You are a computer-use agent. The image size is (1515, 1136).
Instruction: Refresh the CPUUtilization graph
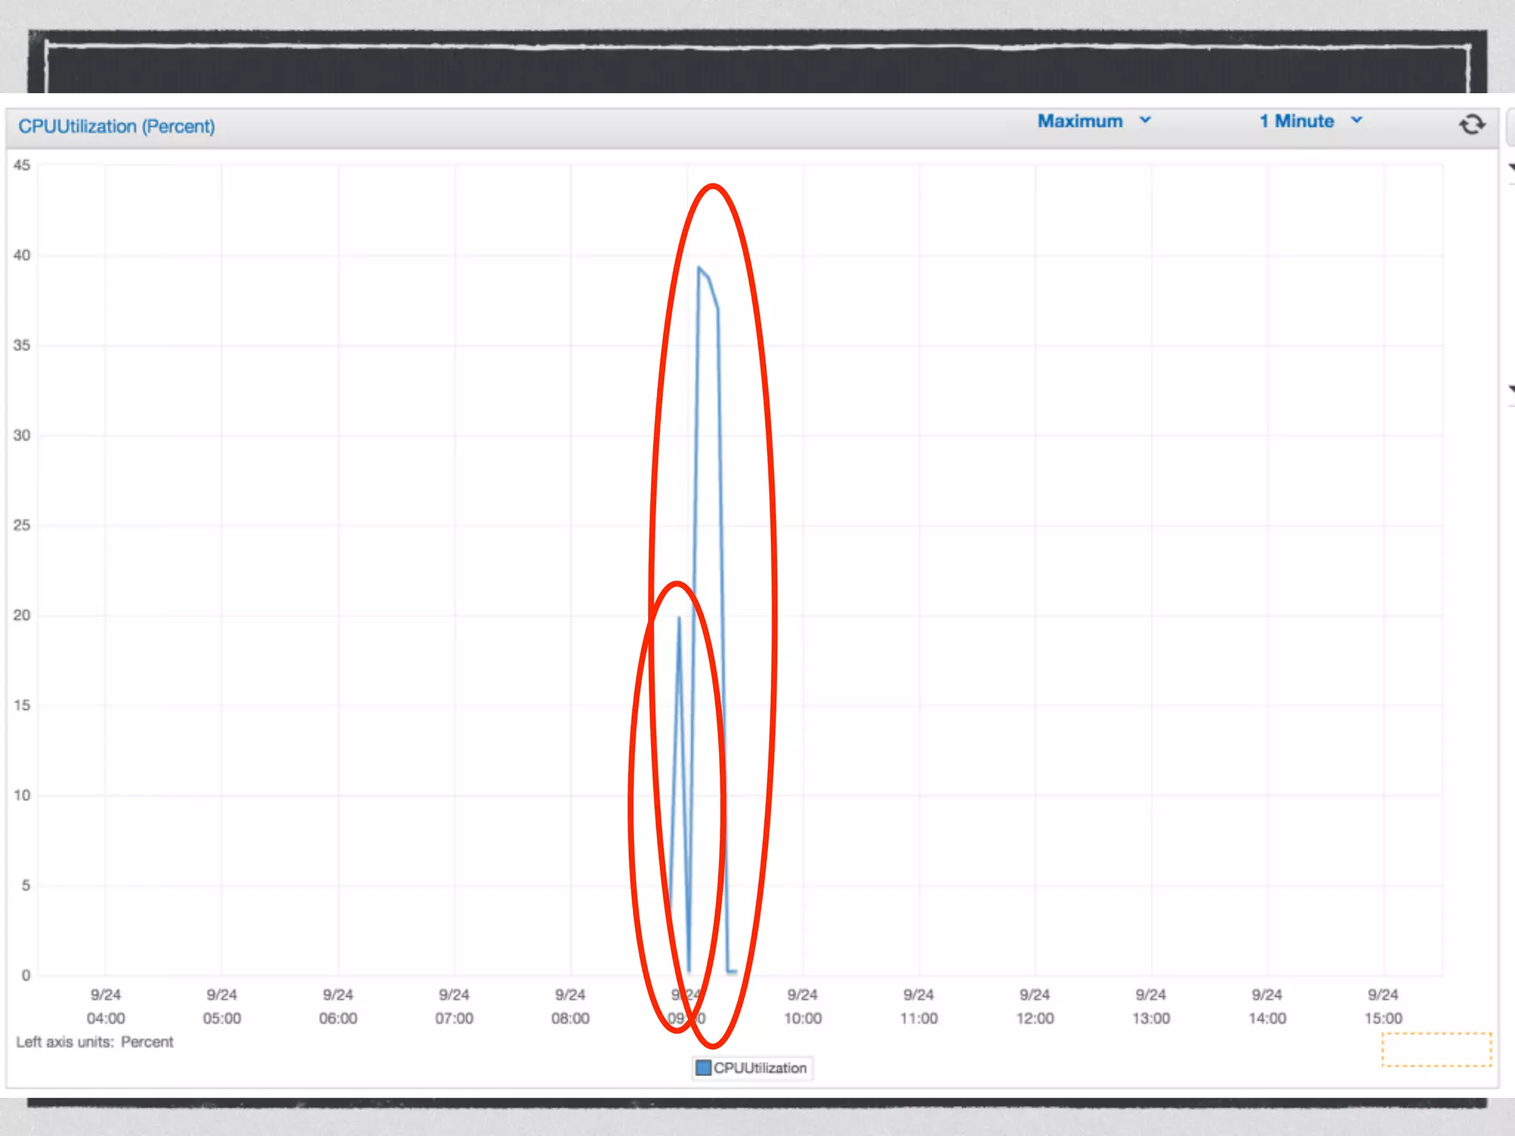[x=1471, y=124]
